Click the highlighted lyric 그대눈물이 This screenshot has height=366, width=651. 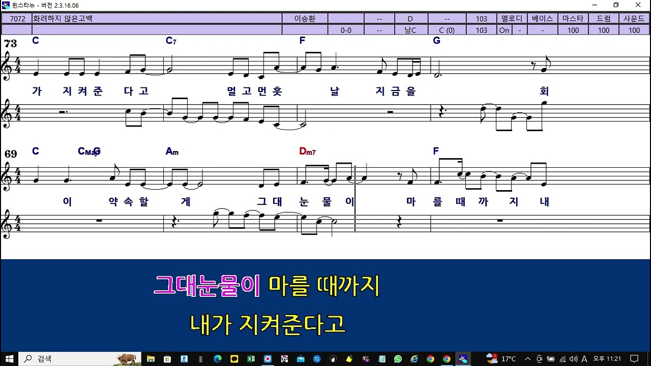[207, 286]
